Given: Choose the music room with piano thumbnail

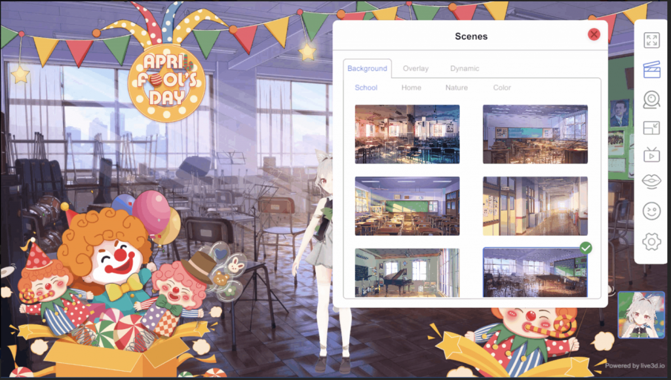Looking at the screenshot, I should [x=407, y=273].
